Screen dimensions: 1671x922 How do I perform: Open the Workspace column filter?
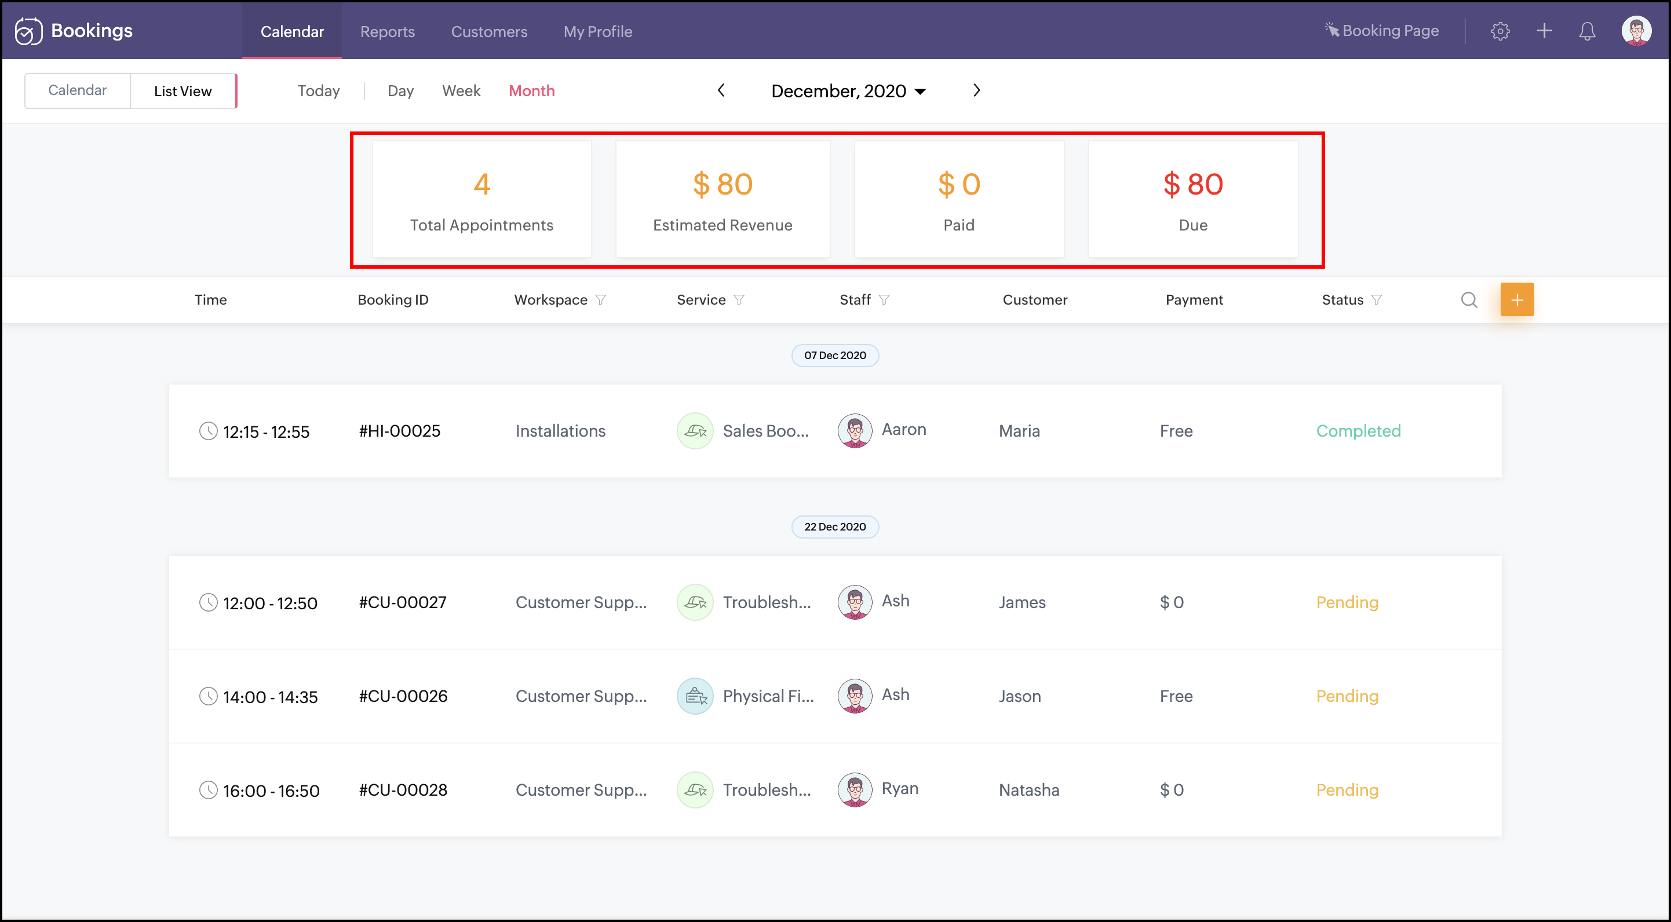pyautogui.click(x=601, y=299)
